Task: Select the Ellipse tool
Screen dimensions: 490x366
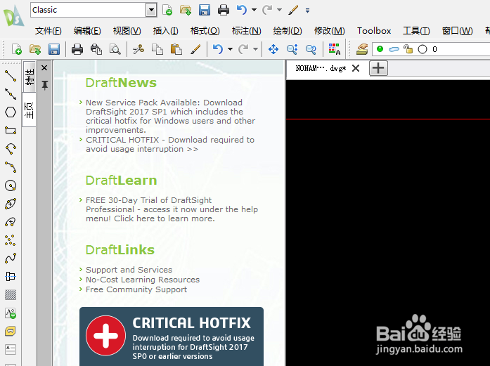Action: (11, 204)
